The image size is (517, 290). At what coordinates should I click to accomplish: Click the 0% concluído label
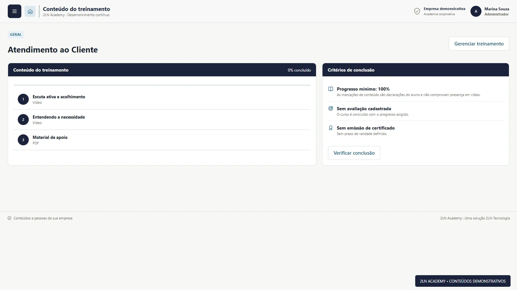299,70
